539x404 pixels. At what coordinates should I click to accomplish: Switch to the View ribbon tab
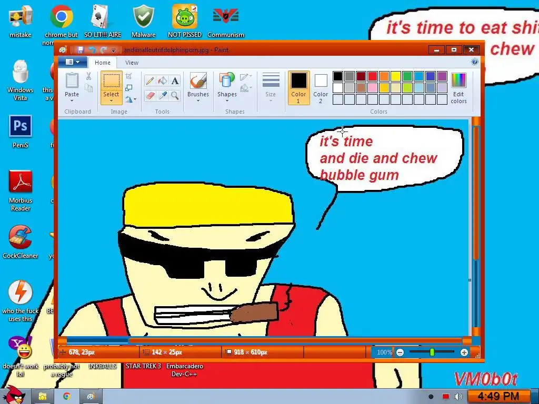point(132,63)
